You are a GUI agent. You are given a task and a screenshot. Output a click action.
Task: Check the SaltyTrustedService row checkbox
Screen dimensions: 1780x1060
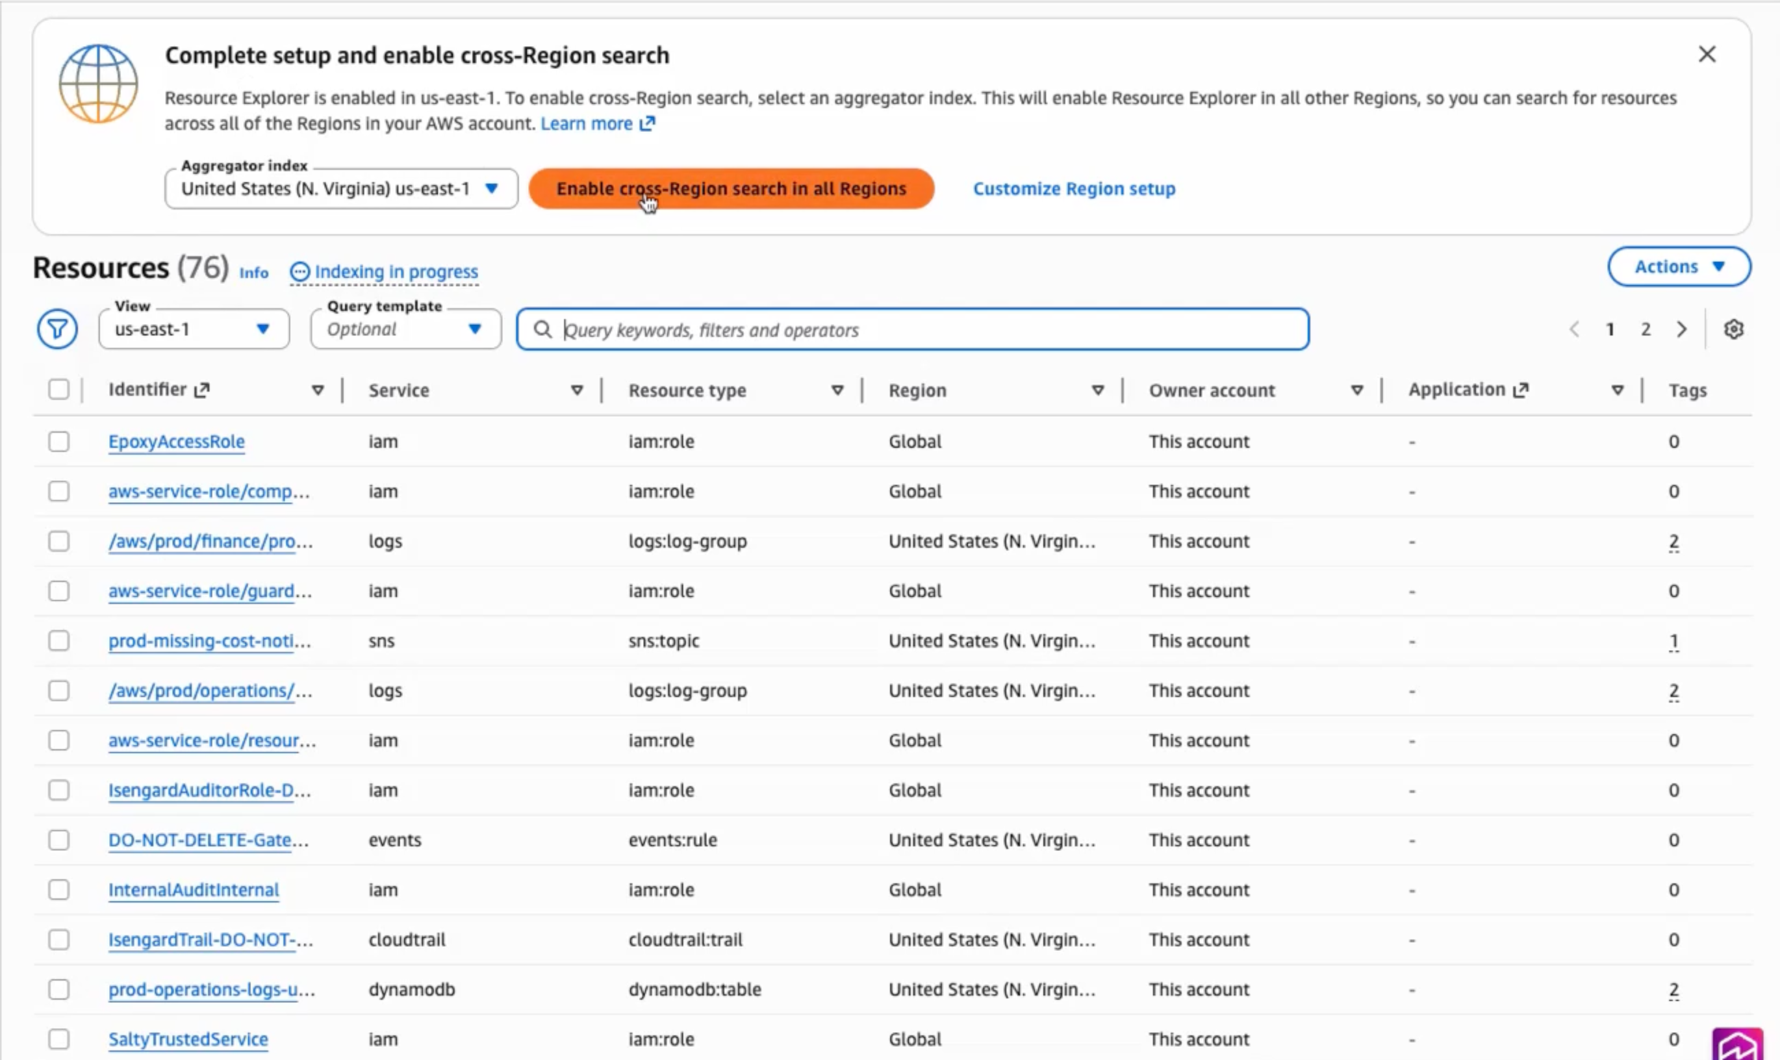[x=59, y=1039]
